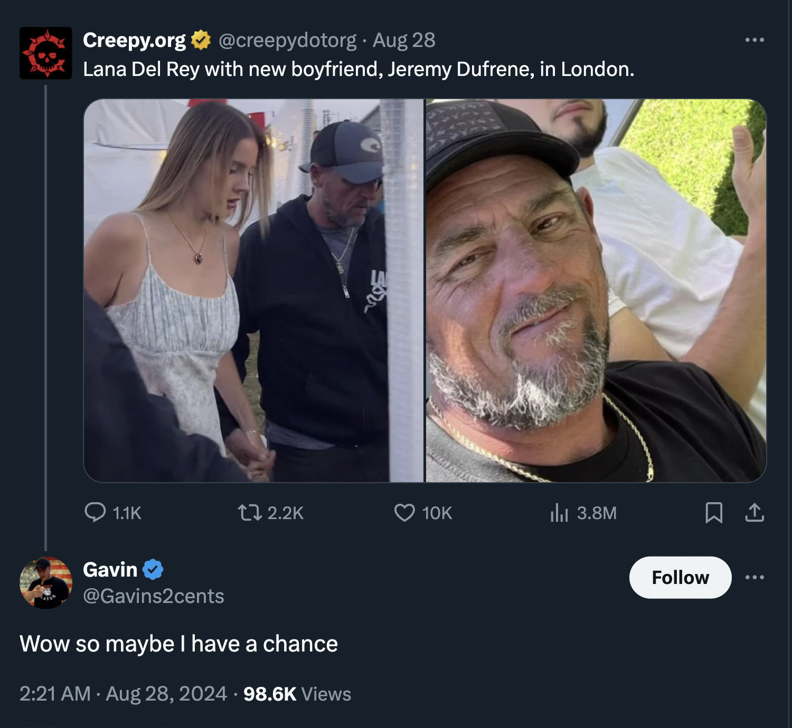
Task: Open Creepy.org skull profile avatar
Action: (46, 53)
